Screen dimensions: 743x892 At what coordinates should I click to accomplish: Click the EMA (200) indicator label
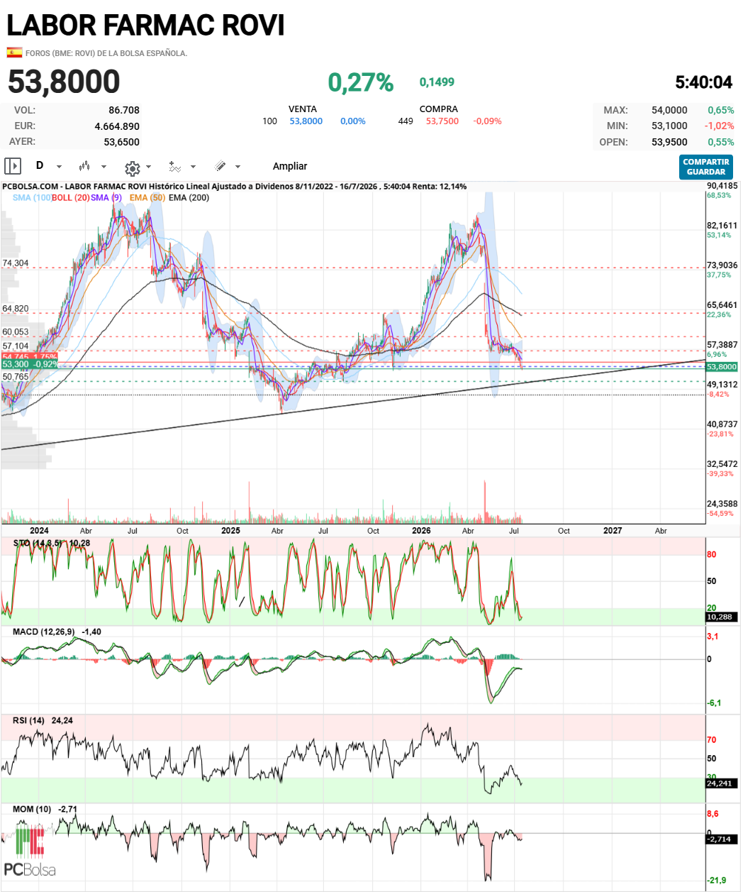click(189, 197)
